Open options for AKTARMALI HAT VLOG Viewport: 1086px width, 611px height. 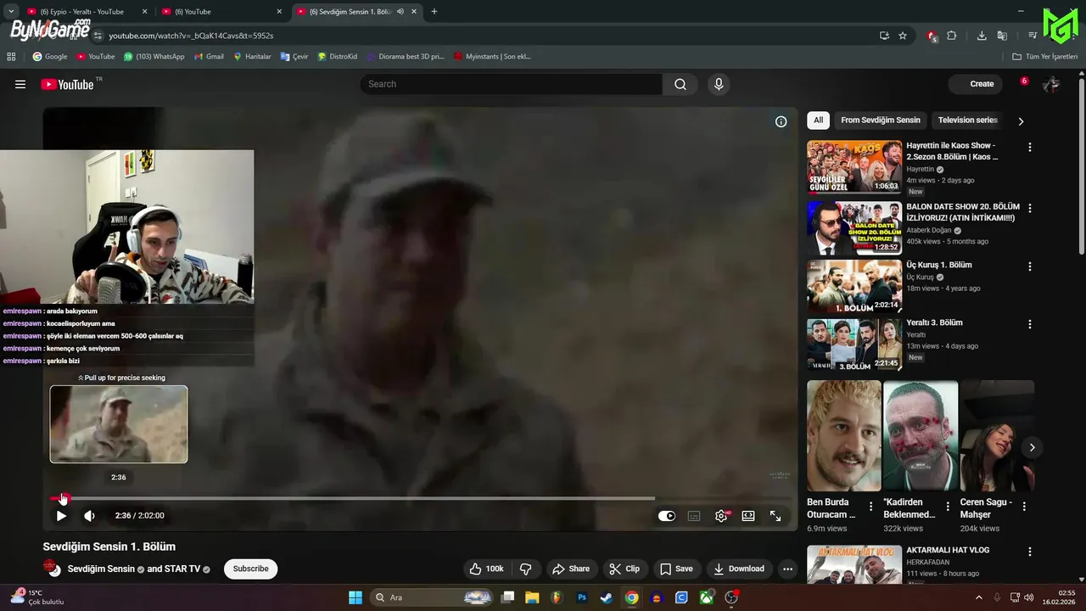[x=1030, y=552]
